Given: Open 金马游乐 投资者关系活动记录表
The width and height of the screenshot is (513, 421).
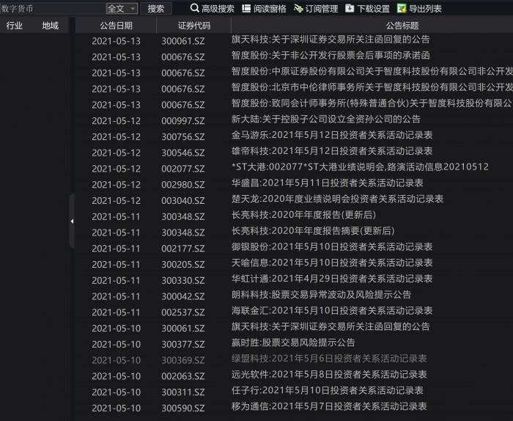Looking at the screenshot, I should [332, 135].
